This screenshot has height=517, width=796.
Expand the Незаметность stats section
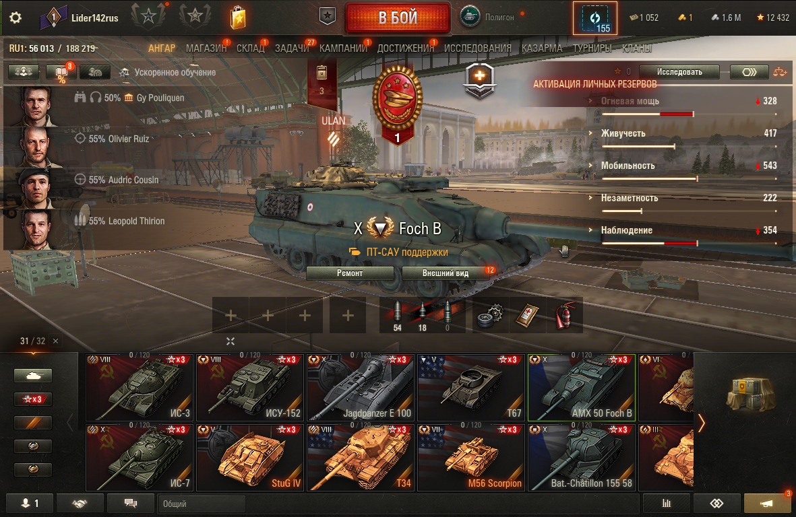630,198
